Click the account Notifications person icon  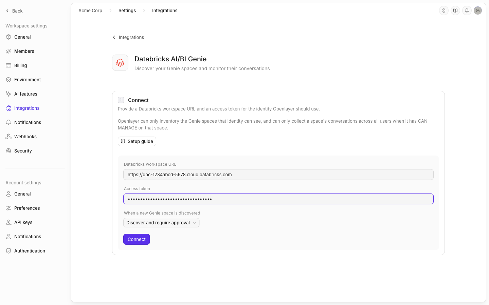(8, 237)
